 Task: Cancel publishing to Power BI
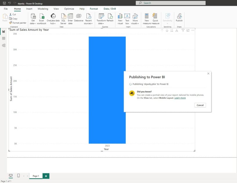200,105
